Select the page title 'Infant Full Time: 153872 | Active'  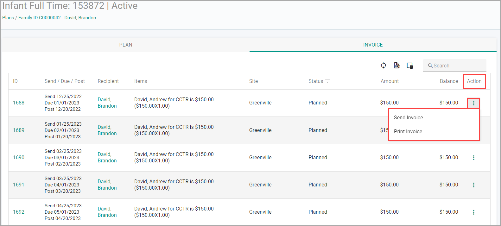[x=70, y=6]
